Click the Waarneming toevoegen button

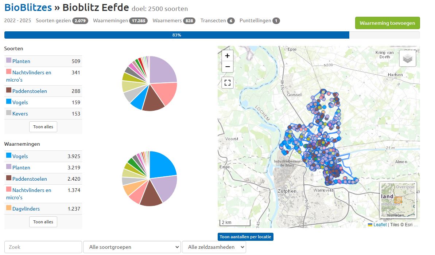click(387, 23)
